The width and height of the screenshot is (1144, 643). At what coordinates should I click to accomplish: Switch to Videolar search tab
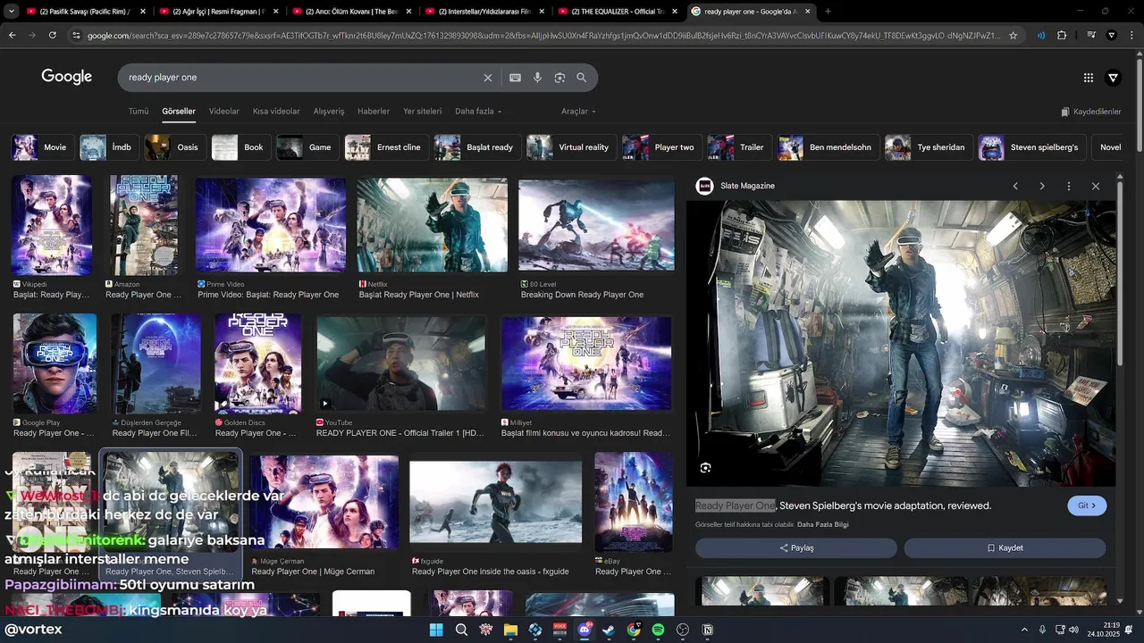(x=224, y=112)
